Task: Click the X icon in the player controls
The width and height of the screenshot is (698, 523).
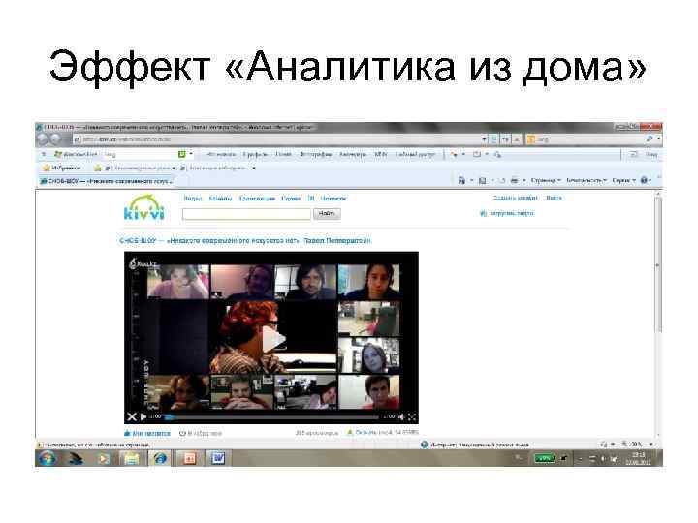Action: (131, 416)
